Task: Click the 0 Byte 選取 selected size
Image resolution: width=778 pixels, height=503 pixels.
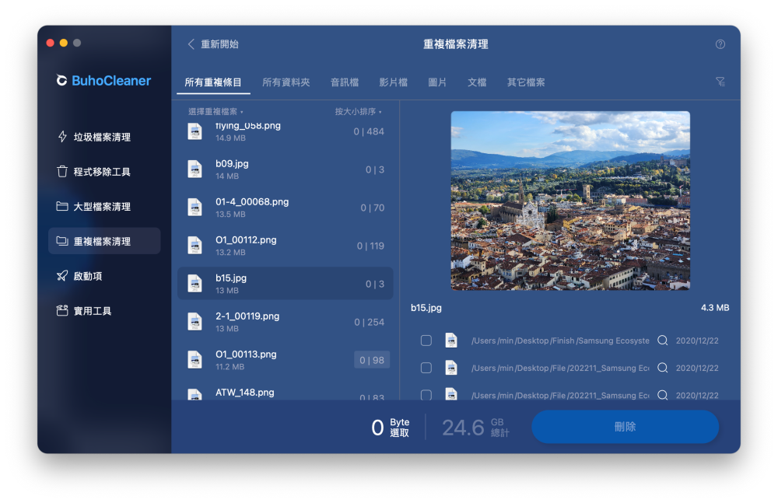Action: click(391, 428)
